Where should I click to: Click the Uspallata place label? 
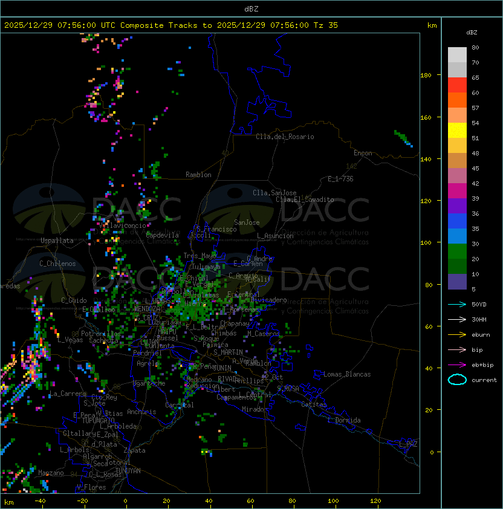(x=57, y=241)
